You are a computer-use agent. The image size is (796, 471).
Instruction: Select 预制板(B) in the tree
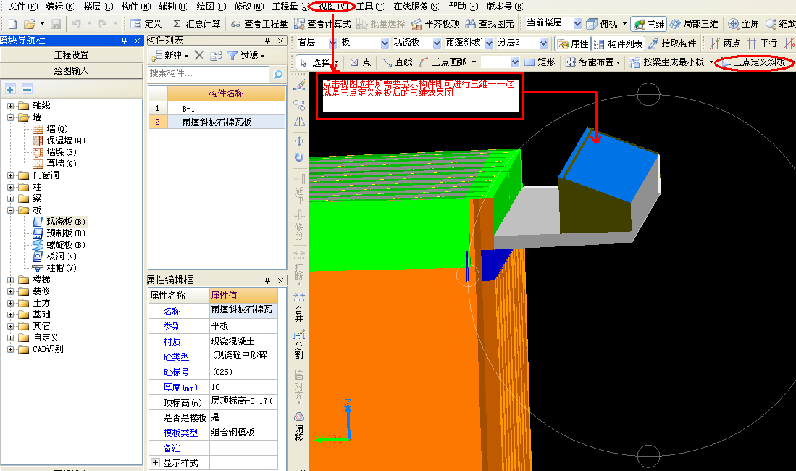click(x=60, y=233)
